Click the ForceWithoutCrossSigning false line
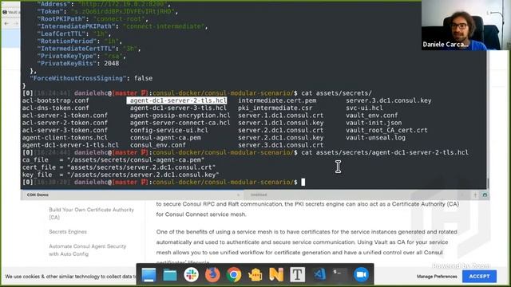 91,78
